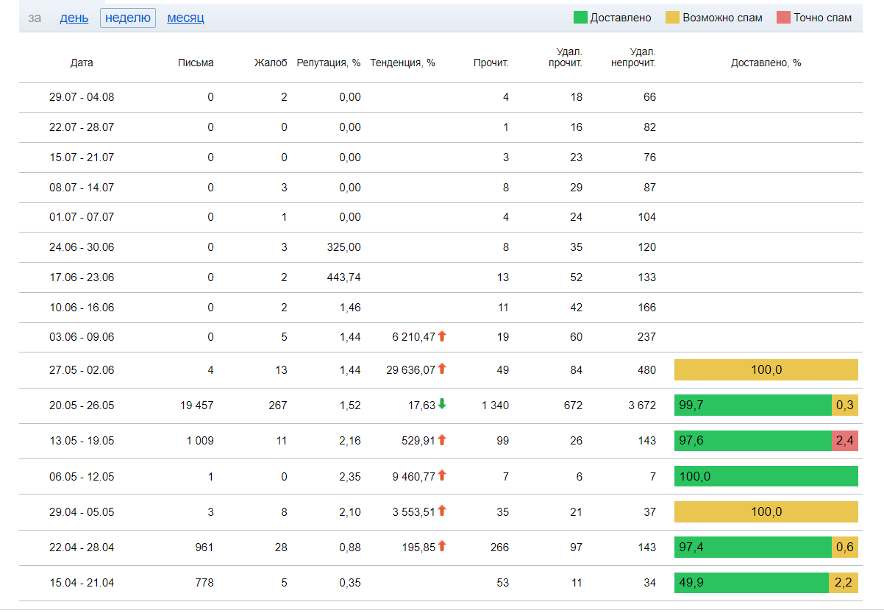The width and height of the screenshot is (884, 613).
Task: Click the deleted unread value 3 672
Action: (x=642, y=405)
